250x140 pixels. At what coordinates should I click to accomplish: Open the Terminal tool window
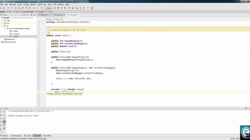coord(4,136)
